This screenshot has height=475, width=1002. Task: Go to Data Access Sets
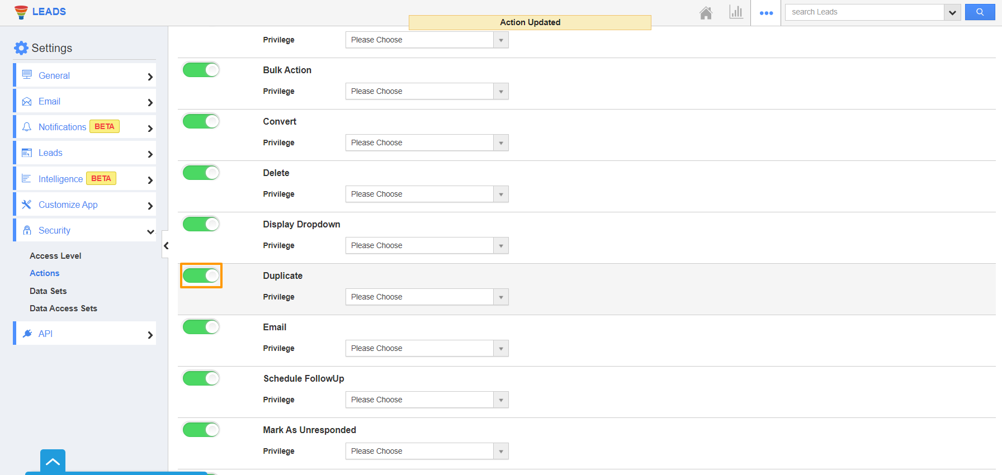[63, 308]
